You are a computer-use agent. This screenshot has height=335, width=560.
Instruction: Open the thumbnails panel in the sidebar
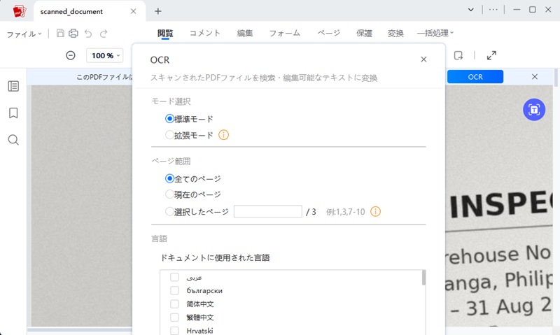click(x=13, y=86)
